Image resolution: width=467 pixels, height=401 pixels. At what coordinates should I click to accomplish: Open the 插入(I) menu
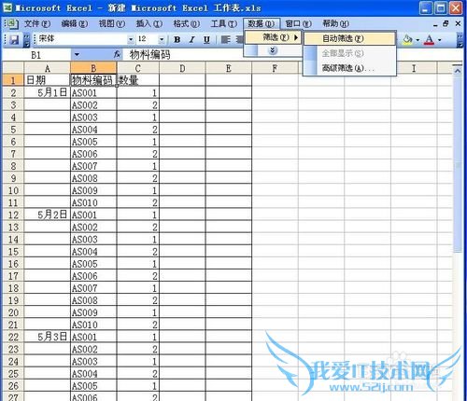tap(149, 23)
